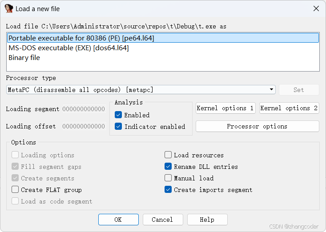
Task: Open Processor options
Action: pos(258,126)
